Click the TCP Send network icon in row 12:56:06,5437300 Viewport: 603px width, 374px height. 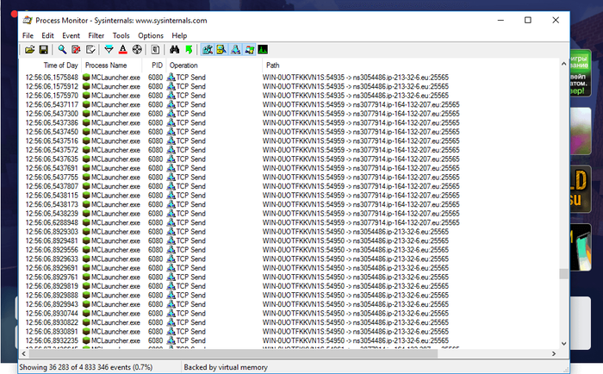[171, 114]
